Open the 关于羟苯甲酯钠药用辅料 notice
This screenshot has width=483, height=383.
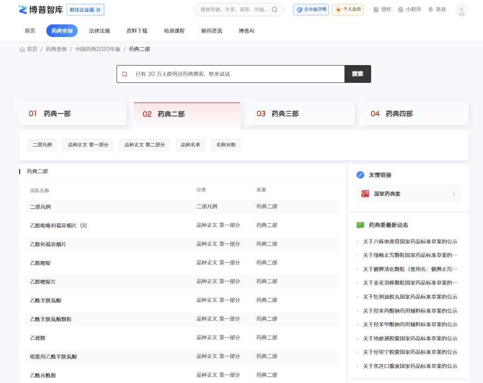coord(410,324)
